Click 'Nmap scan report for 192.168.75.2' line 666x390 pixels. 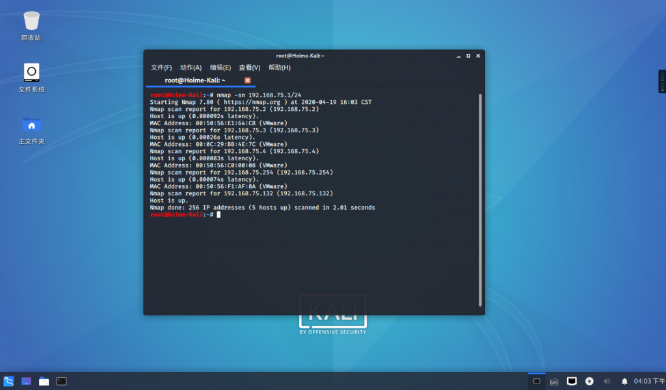(234, 109)
